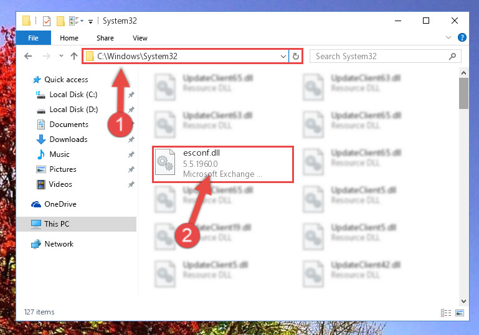Open Videos in the sidebar
The image size is (479, 335).
pos(60,184)
